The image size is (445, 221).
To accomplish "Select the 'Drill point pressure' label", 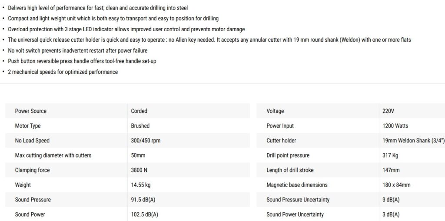I will (x=288, y=155).
